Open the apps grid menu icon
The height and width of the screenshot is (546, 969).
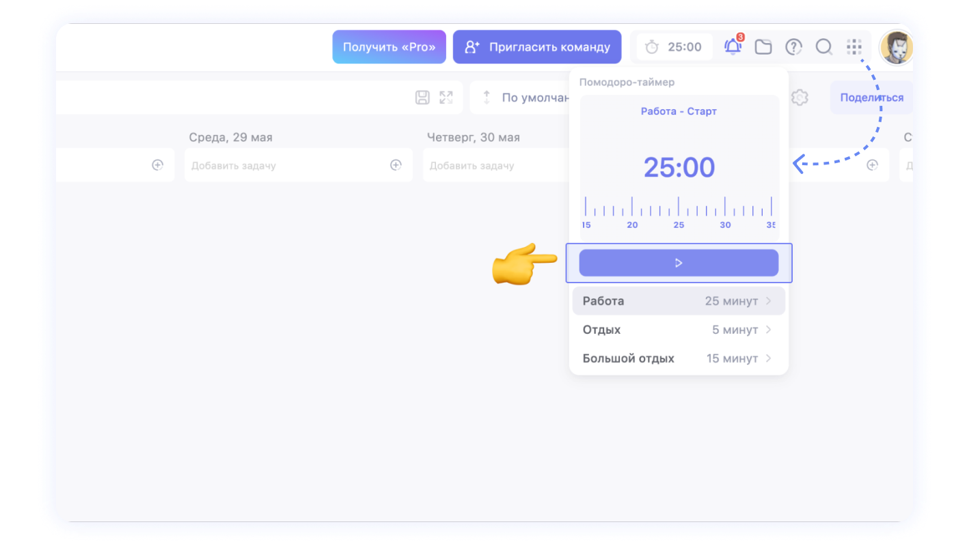(x=854, y=47)
